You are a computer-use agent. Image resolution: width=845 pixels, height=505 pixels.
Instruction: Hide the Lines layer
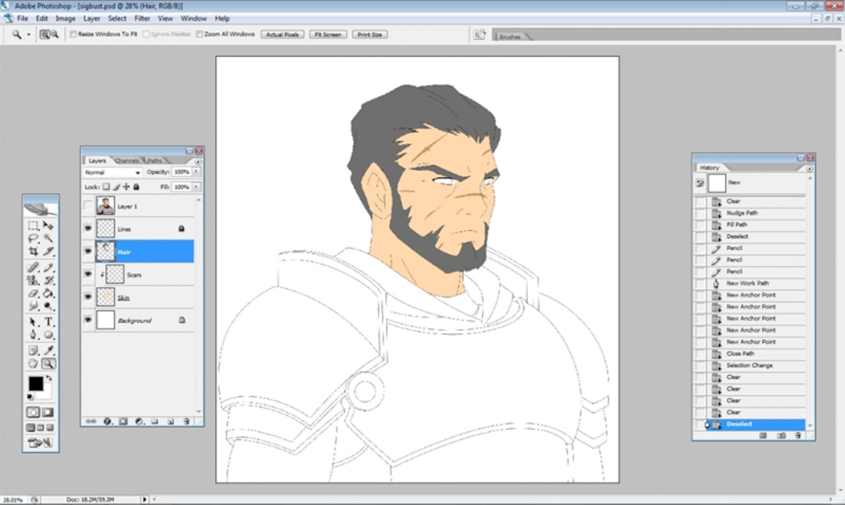click(88, 229)
